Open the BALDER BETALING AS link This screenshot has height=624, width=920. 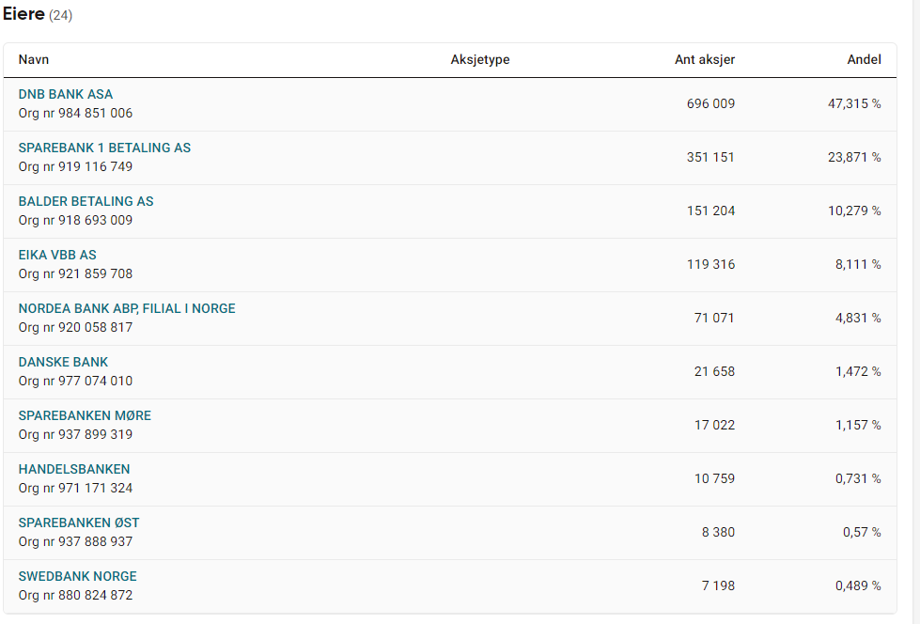pyautogui.click(x=86, y=201)
